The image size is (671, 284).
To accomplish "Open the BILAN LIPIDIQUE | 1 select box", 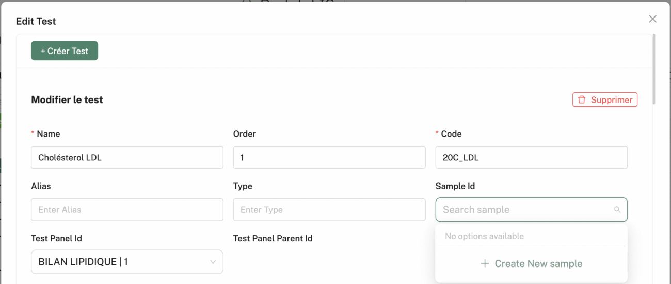I will click(x=127, y=262).
